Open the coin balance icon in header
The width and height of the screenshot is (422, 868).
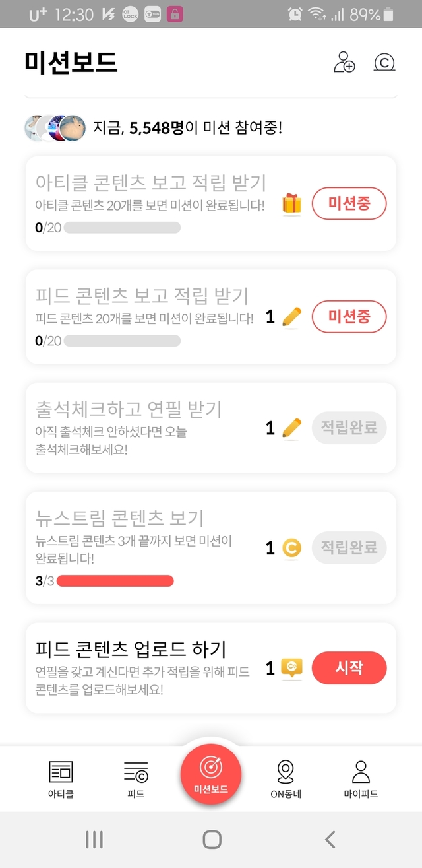click(x=384, y=62)
